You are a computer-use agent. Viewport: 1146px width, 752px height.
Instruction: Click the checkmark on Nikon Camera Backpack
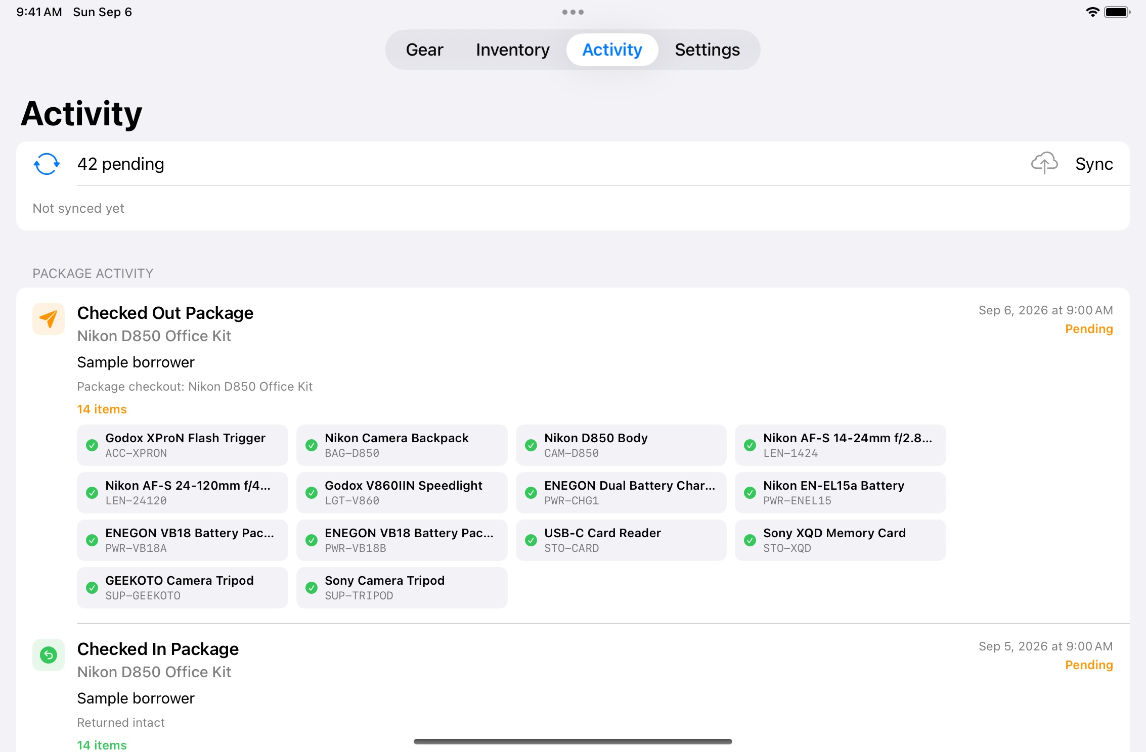pos(312,445)
